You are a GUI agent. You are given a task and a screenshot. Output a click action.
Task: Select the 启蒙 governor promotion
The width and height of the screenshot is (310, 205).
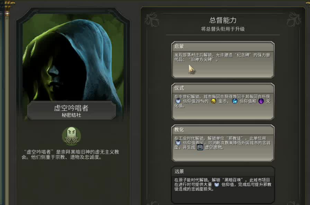(223, 60)
